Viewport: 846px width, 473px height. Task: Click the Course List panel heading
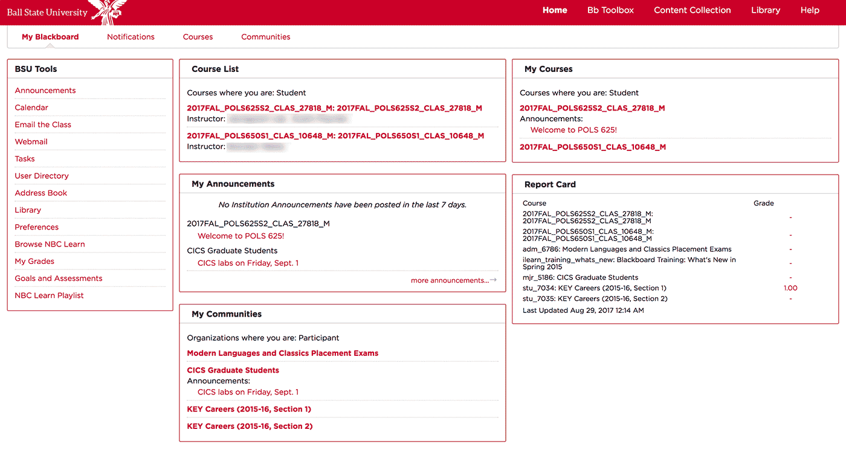coord(215,69)
